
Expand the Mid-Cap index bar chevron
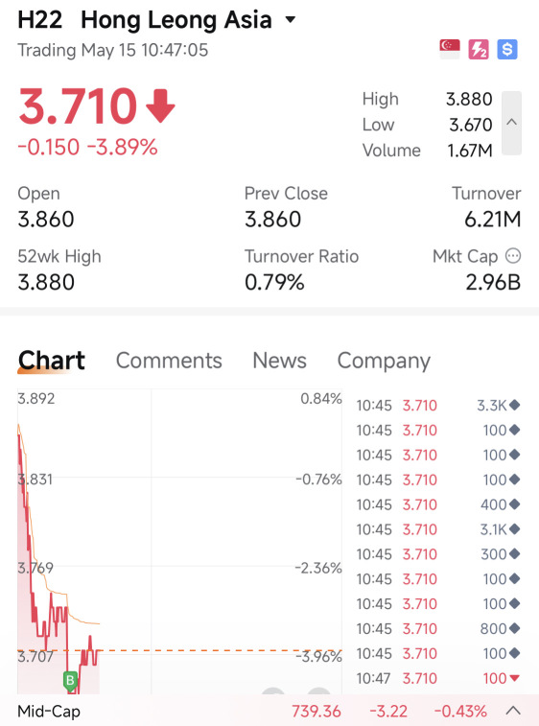pyautogui.click(x=513, y=711)
